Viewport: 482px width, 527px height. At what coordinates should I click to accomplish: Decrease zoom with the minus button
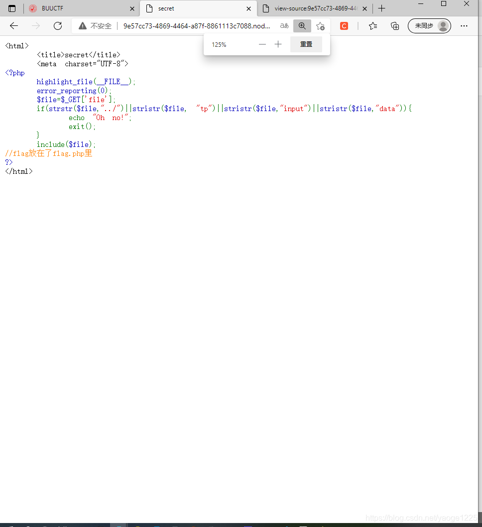[x=262, y=44]
